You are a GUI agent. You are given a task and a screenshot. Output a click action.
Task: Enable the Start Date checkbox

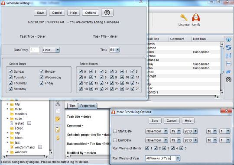click(115, 131)
